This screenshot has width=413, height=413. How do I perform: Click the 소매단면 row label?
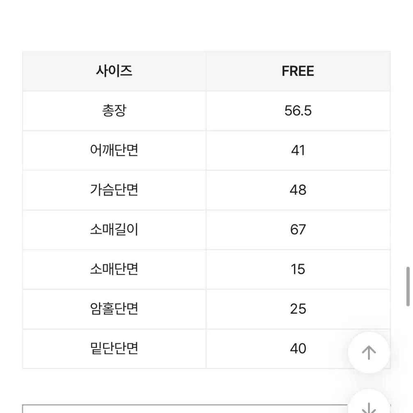114,269
